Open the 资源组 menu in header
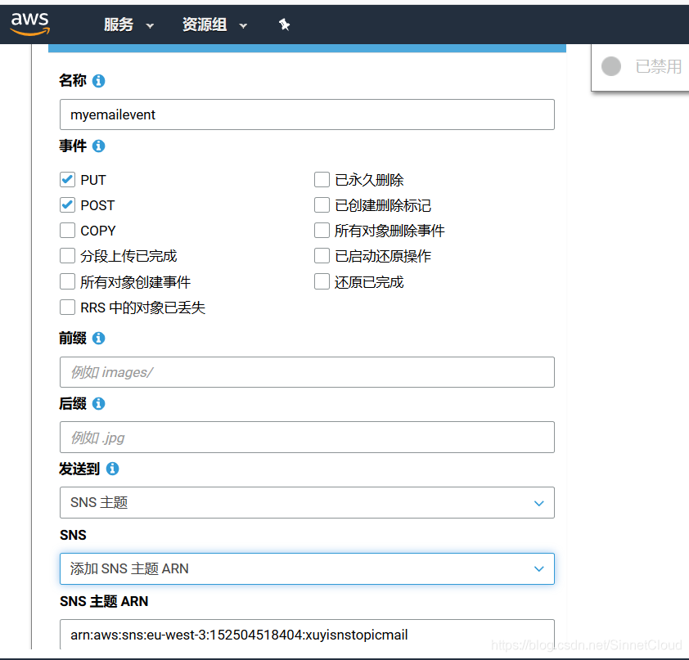 [x=215, y=25]
